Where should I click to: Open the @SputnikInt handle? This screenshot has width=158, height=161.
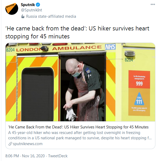(x=31, y=10)
